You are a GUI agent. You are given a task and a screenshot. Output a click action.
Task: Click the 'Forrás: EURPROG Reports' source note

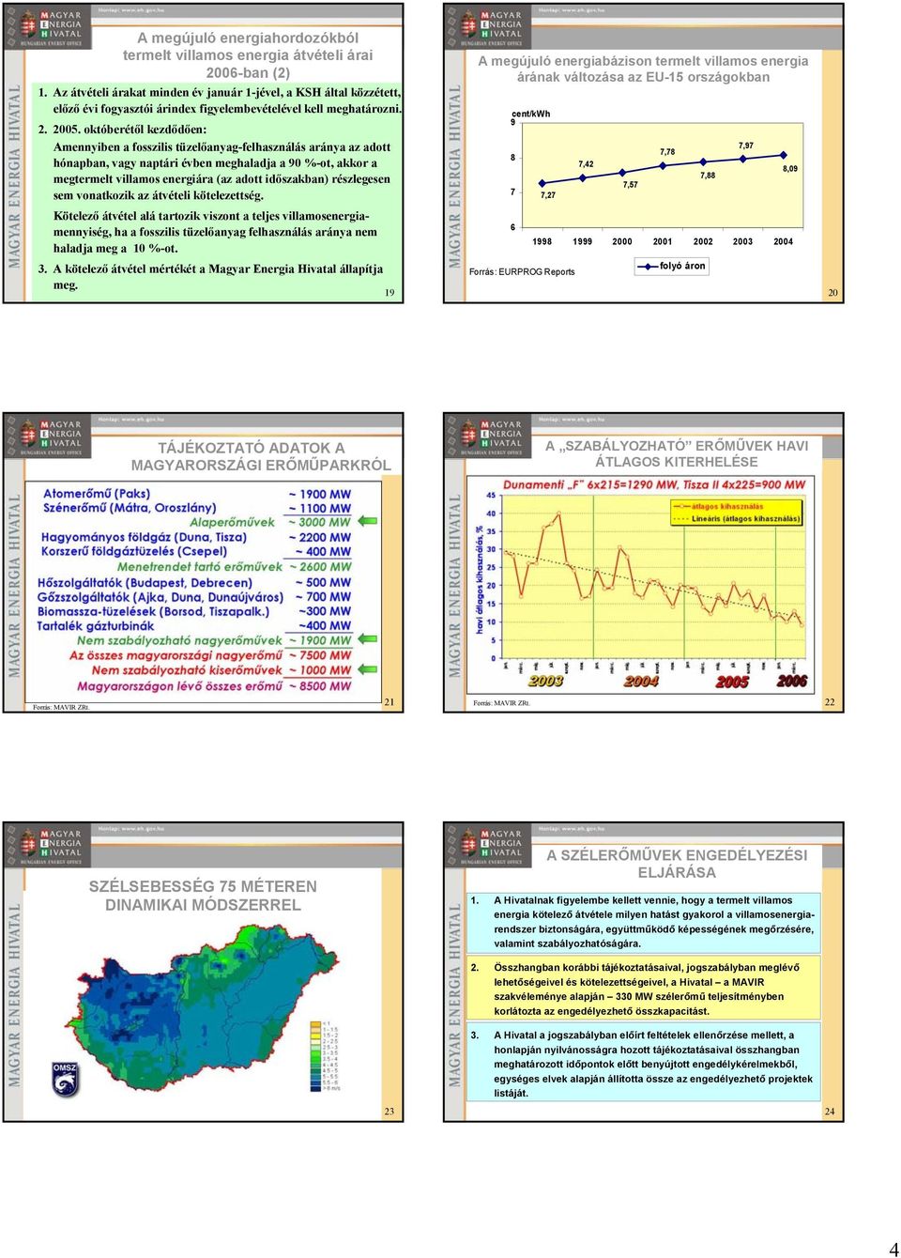tap(522, 272)
